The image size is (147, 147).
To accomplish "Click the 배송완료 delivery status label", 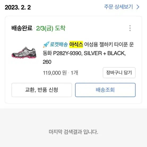I will coord(22,28).
